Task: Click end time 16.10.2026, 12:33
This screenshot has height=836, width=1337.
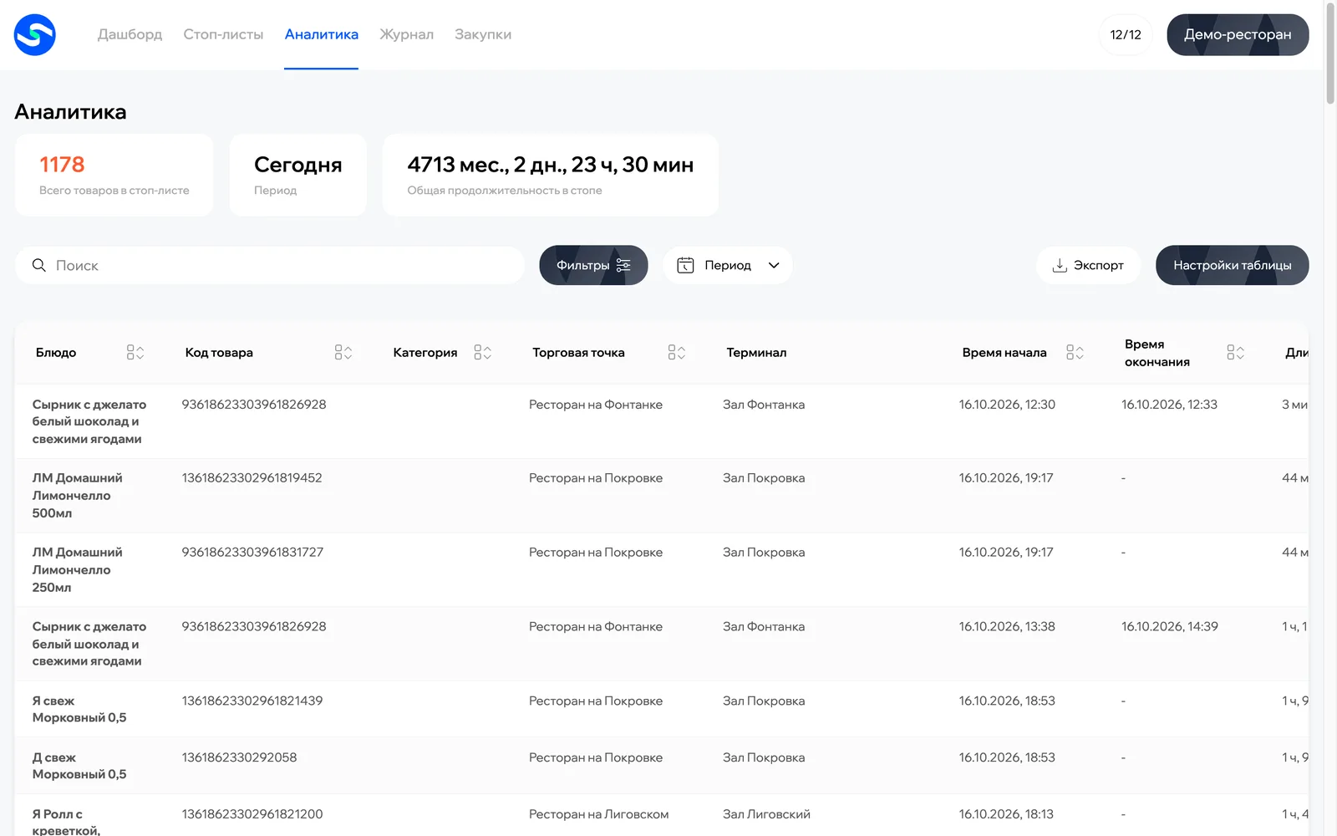Action: (1169, 404)
